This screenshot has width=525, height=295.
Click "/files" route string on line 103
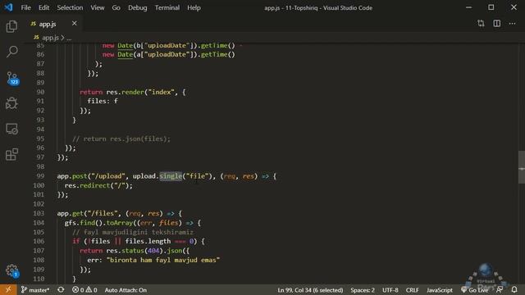103,213
